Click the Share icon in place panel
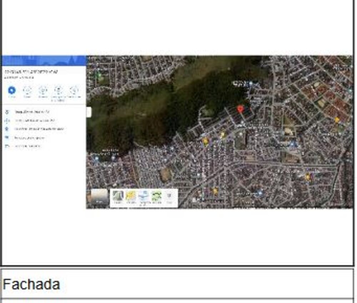The width and height of the screenshot is (357, 303). [74, 90]
